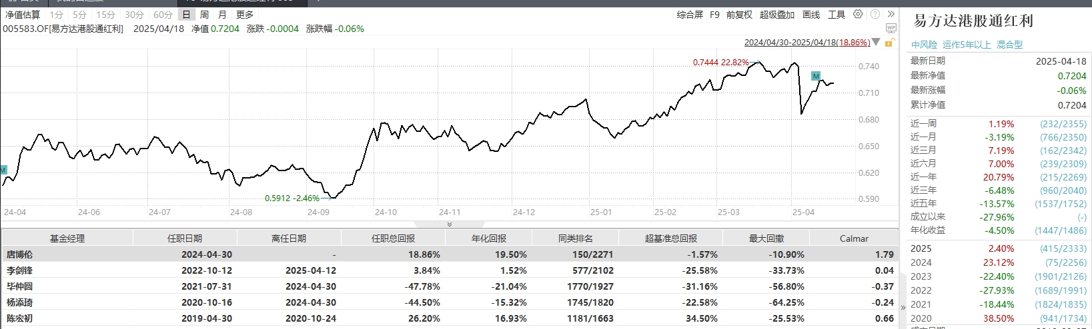Click 2024 annual return 23.12%
Image resolution: width=1092 pixels, height=329 pixels.
(998, 262)
